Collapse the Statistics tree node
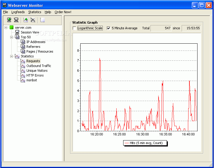 [12, 56]
